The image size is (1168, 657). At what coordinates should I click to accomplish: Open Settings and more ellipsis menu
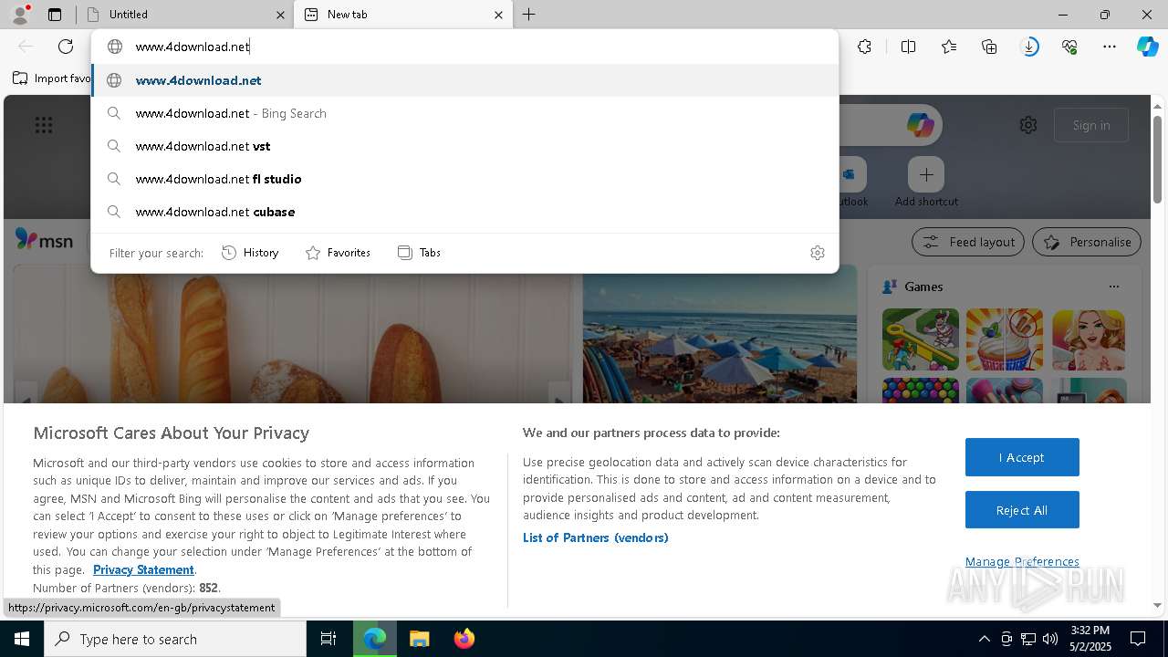pos(1110,47)
